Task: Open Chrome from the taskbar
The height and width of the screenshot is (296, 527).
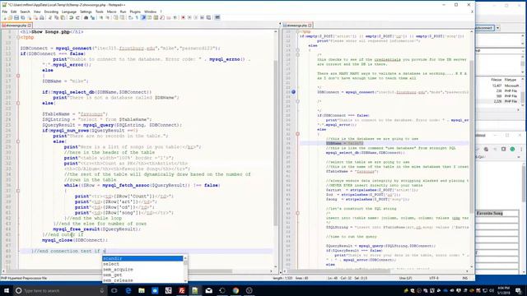Action: (x=236, y=290)
